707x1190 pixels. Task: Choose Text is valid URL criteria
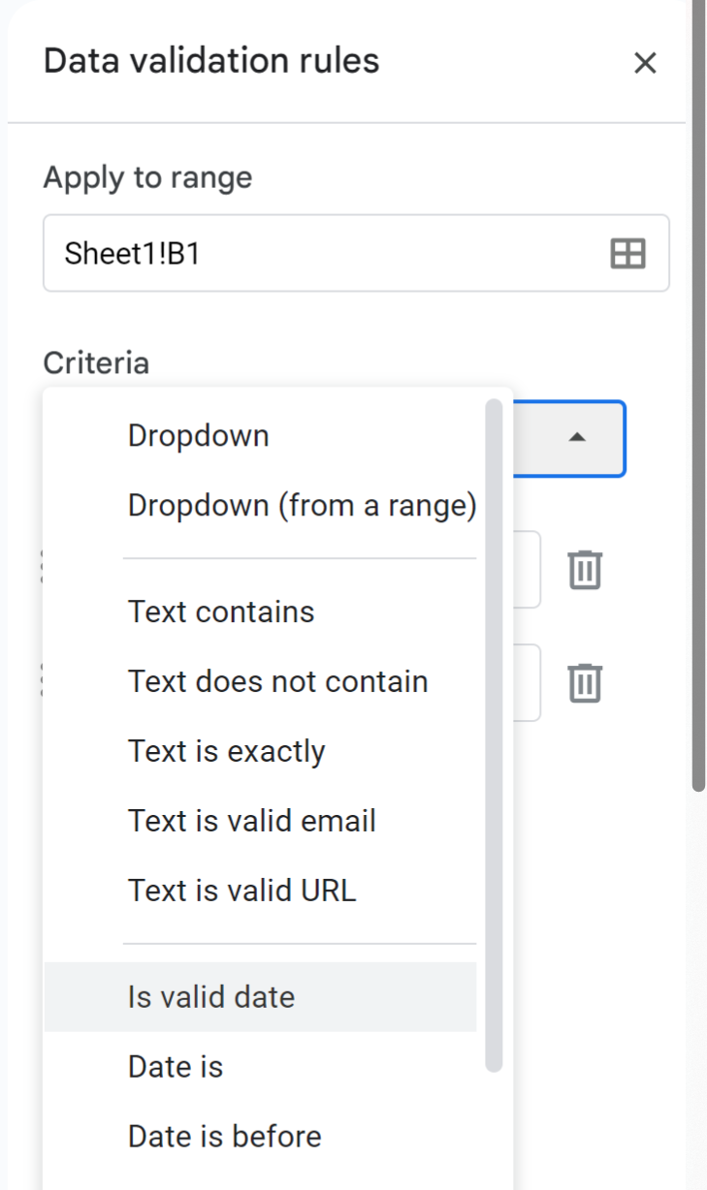[242, 891]
